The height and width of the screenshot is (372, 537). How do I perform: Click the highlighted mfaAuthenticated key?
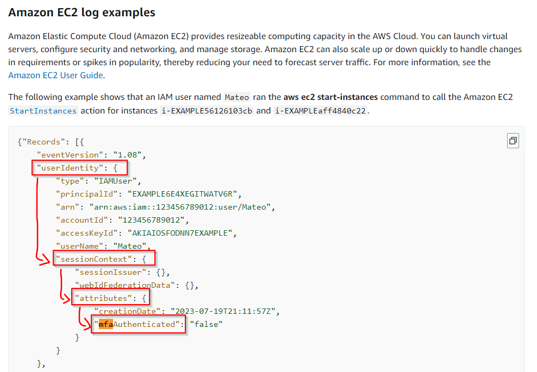(138, 324)
